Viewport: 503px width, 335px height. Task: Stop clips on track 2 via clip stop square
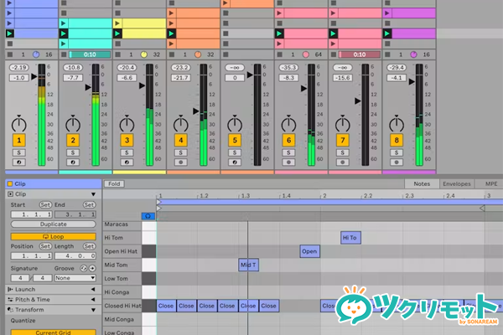(64, 54)
